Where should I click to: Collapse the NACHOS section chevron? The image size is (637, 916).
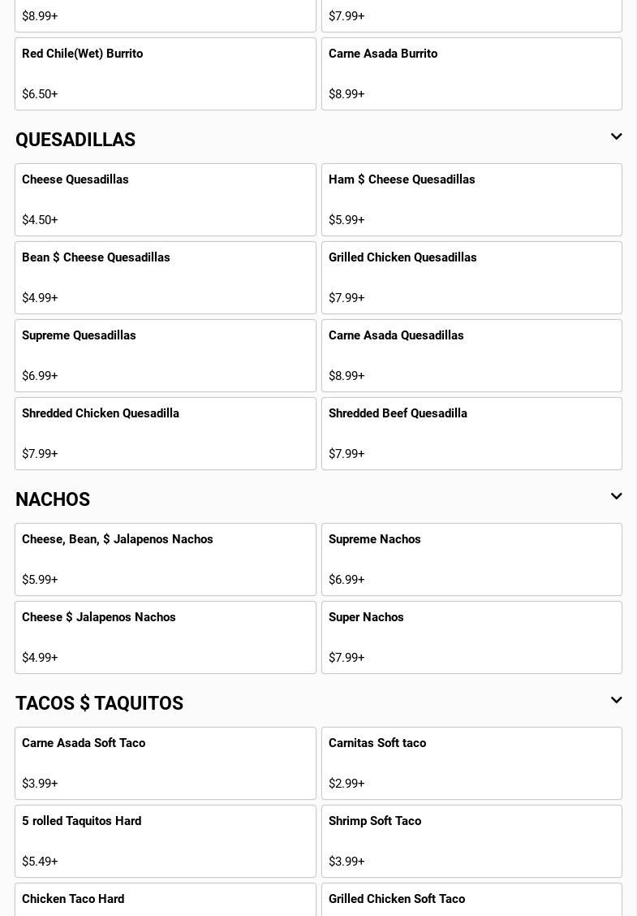(x=616, y=497)
